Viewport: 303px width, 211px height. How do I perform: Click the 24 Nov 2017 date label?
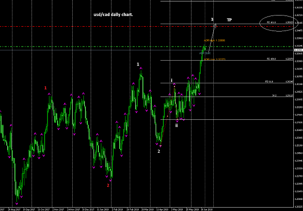coord(73,209)
